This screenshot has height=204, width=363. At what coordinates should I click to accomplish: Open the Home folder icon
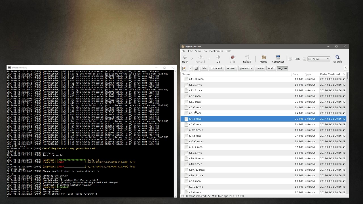coord(263,59)
